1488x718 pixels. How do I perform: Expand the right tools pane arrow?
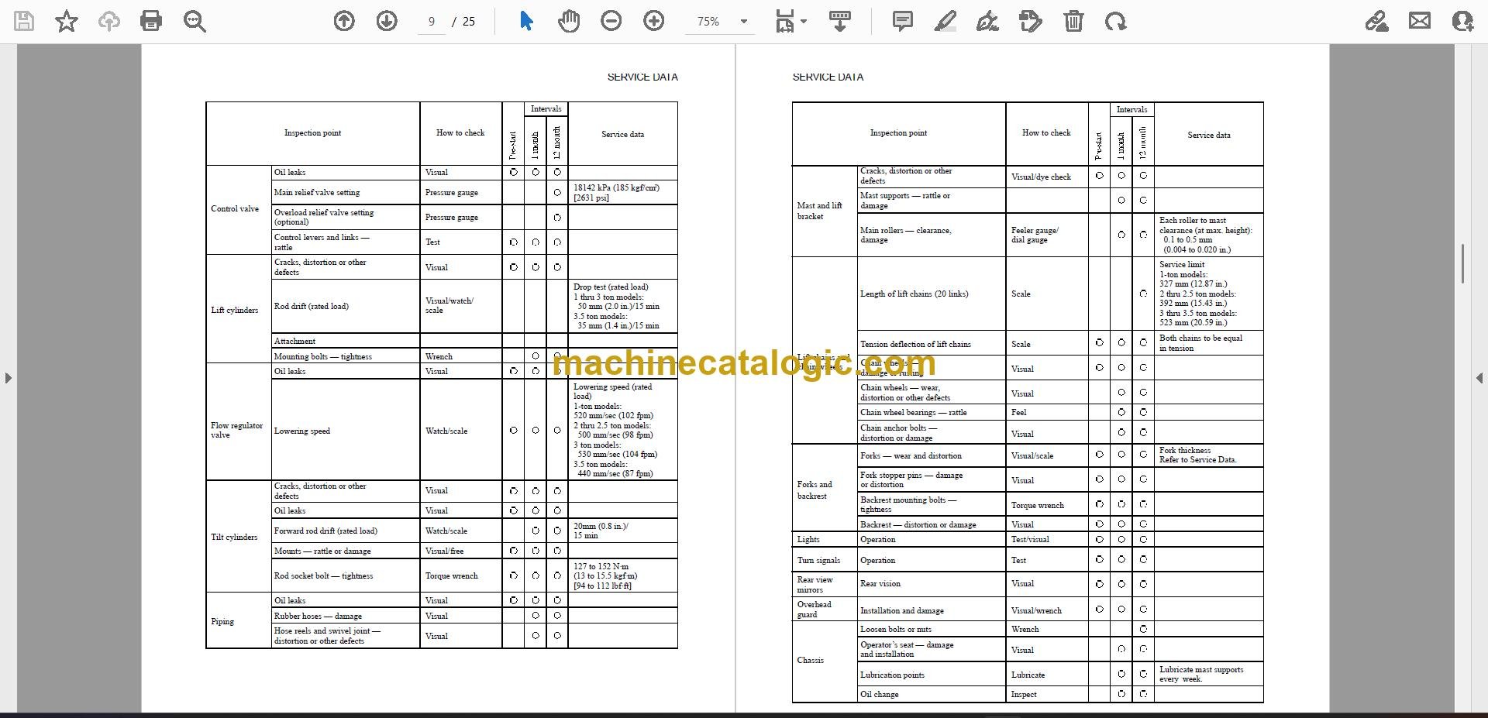(x=1479, y=378)
